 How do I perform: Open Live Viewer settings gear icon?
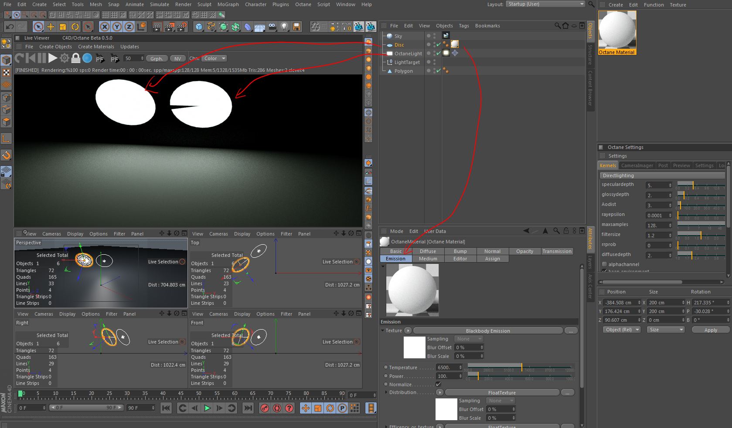65,58
